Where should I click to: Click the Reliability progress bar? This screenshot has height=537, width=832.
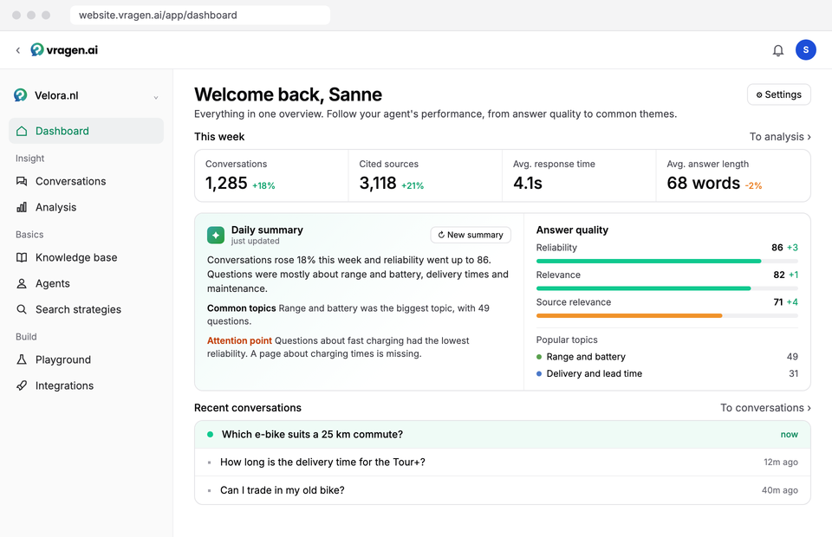coord(667,262)
